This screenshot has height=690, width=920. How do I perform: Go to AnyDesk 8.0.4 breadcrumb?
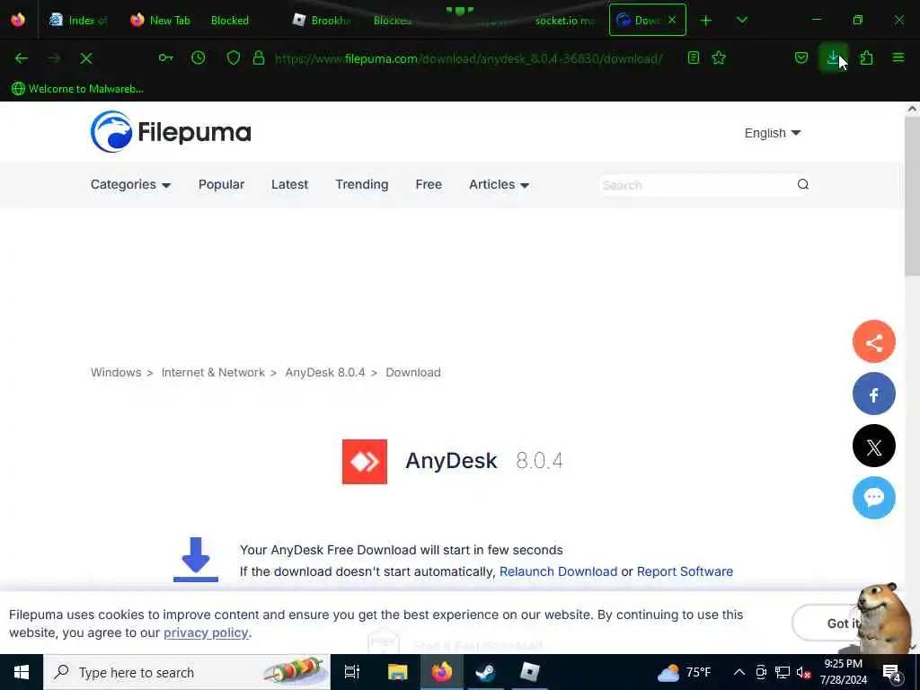click(x=325, y=373)
